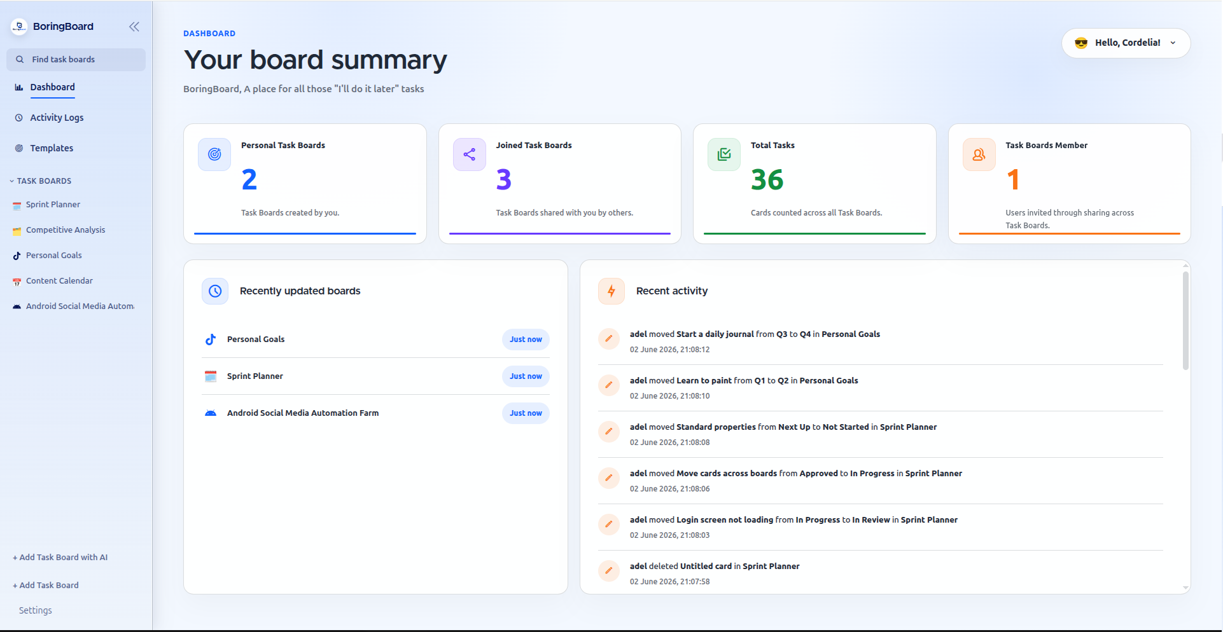The image size is (1223, 632).
Task: Click activity about Learn to paint
Action: click(x=744, y=381)
